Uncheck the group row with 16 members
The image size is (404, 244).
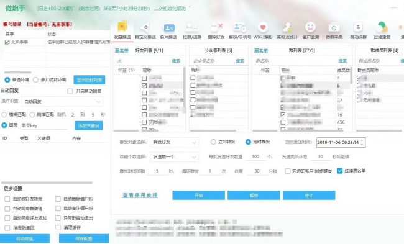pos(283,115)
